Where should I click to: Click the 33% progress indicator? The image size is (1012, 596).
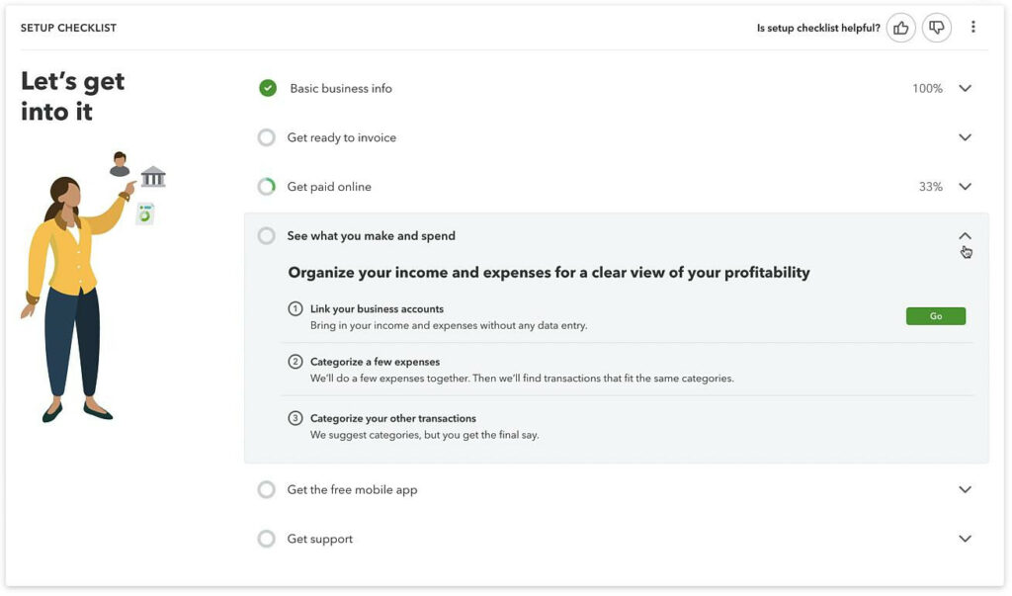pos(930,186)
